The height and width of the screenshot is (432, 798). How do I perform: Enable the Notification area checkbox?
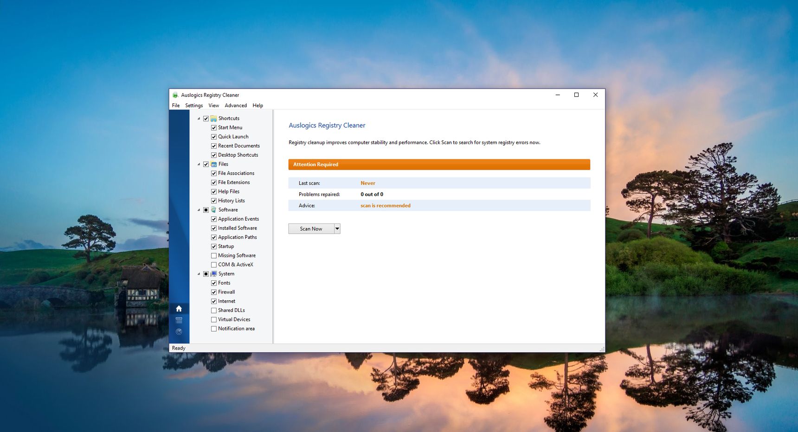(214, 329)
